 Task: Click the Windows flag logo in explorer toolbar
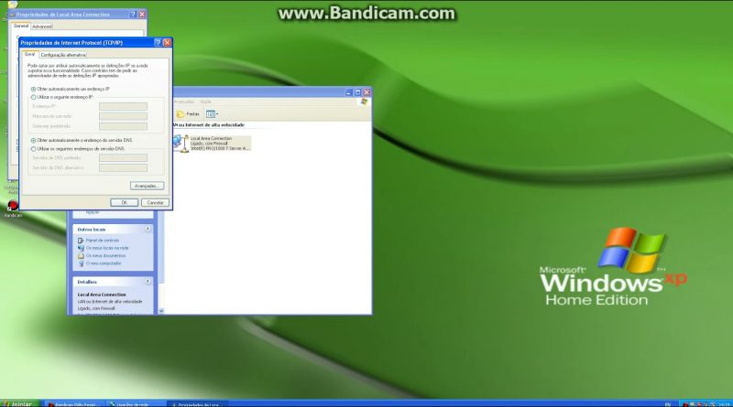tap(364, 102)
